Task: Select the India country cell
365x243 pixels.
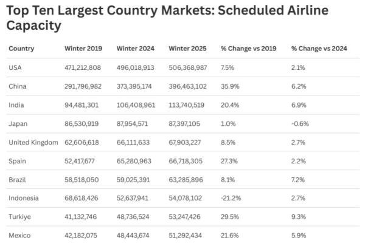Action: (16, 104)
